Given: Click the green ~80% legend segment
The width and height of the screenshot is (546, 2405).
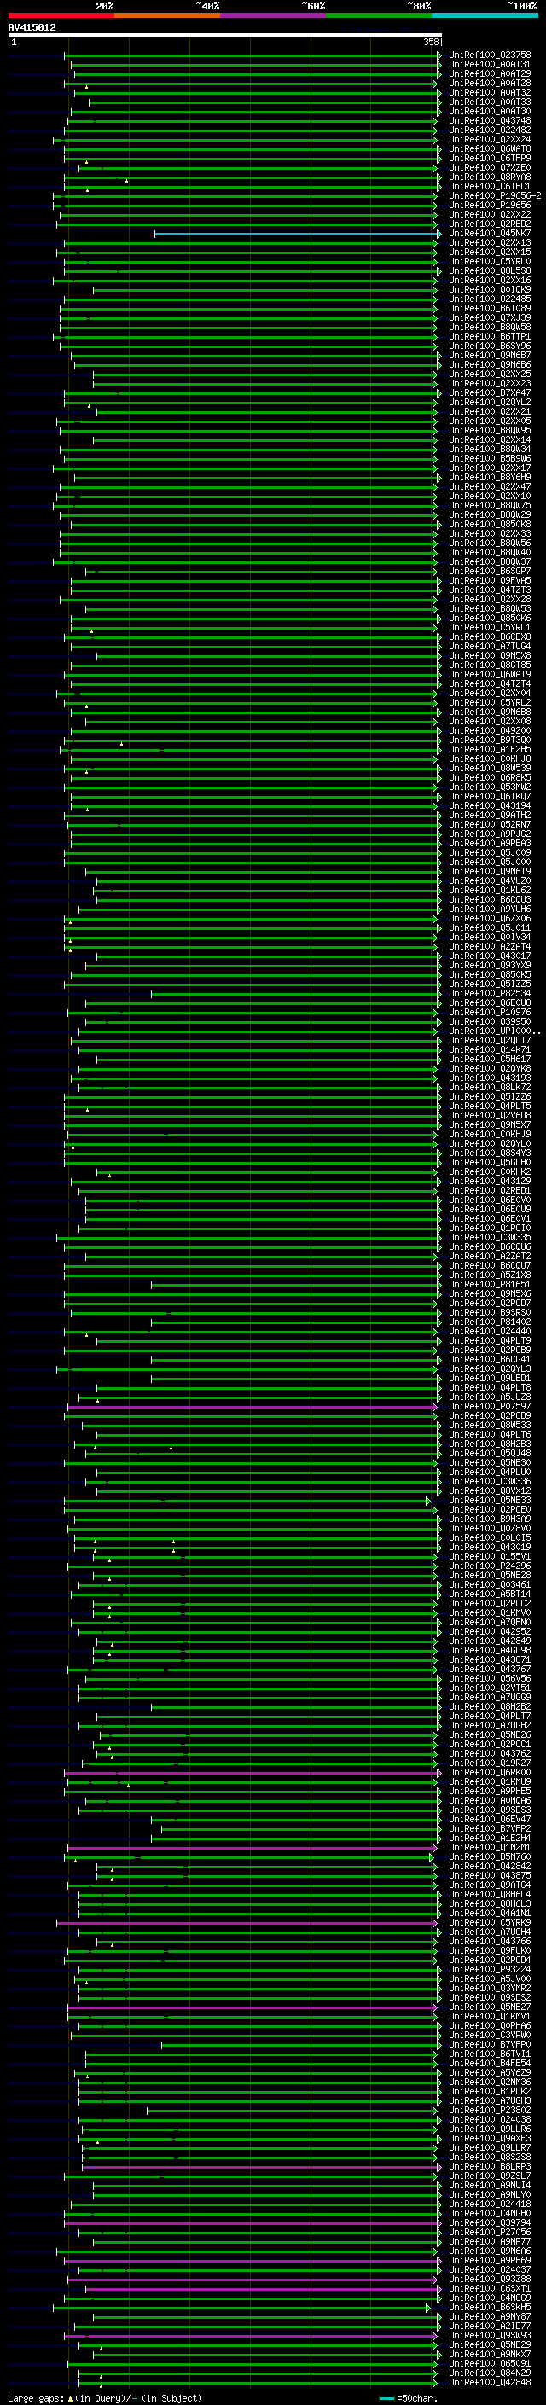Looking at the screenshot, I should (378, 15).
